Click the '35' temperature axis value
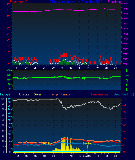 125,105
